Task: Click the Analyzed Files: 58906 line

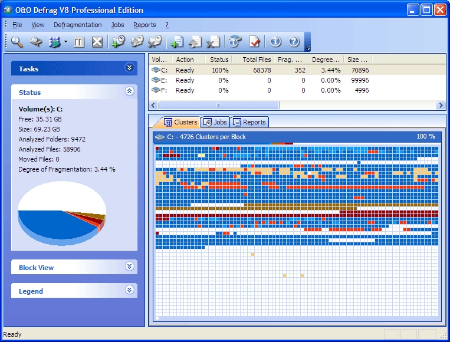Action: 50,149
